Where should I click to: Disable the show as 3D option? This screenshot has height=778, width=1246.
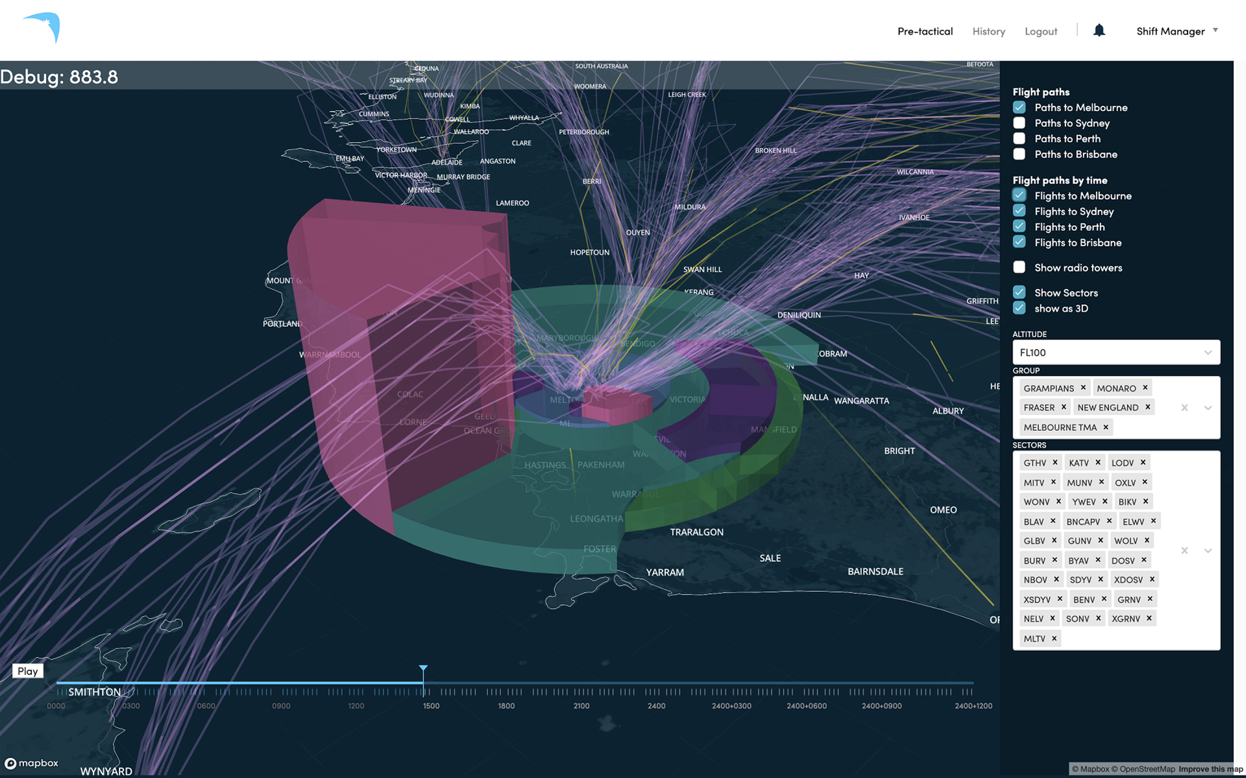click(x=1019, y=308)
